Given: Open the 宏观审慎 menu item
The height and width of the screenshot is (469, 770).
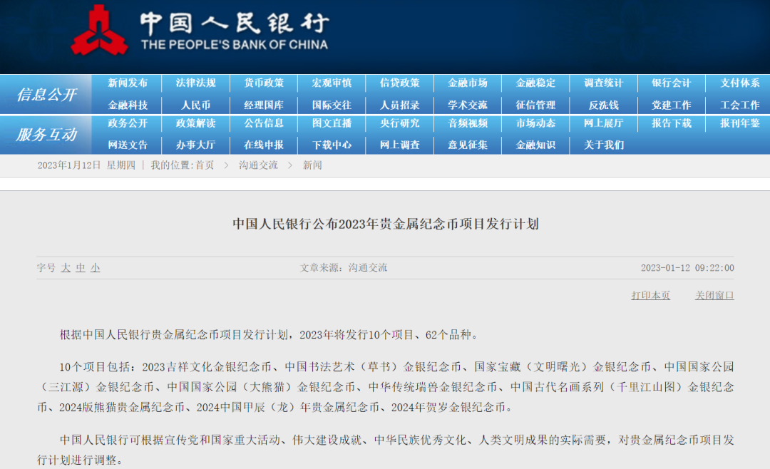Looking at the screenshot, I should 332,83.
